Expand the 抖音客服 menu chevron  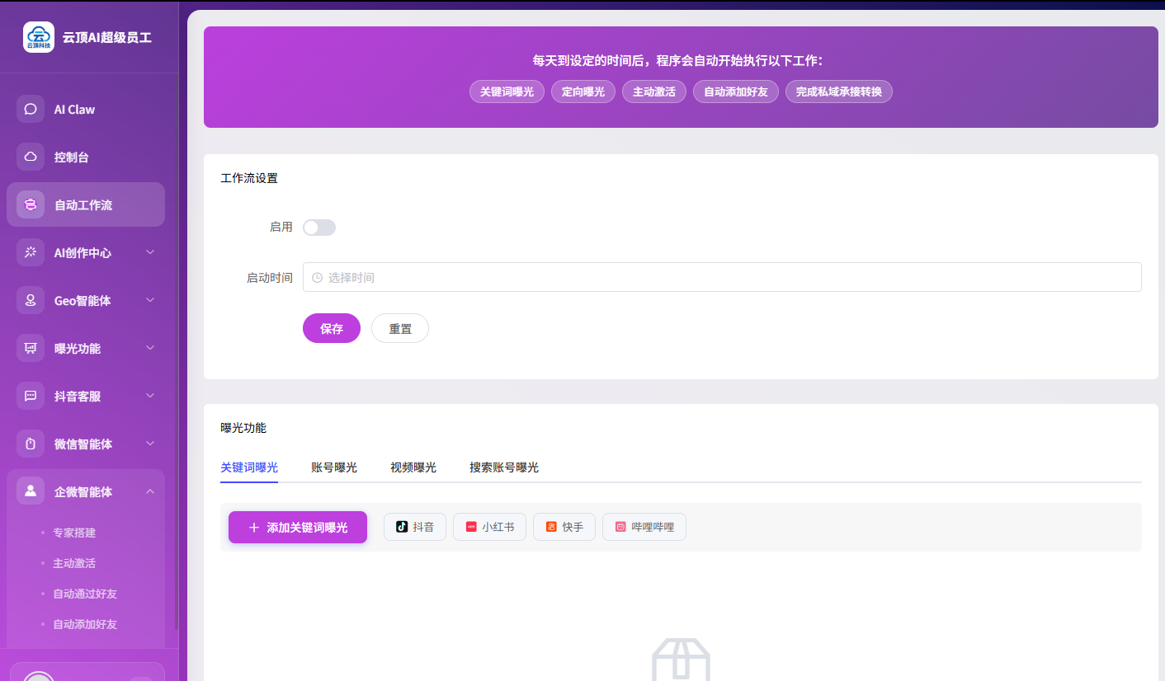pos(150,396)
